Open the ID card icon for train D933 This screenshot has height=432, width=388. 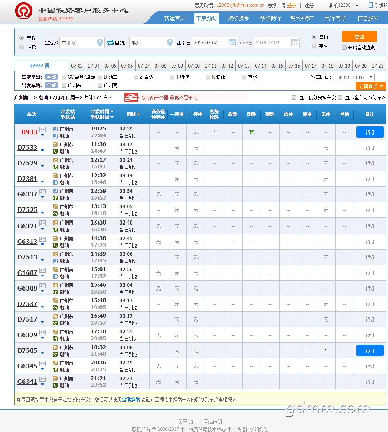pos(43,129)
